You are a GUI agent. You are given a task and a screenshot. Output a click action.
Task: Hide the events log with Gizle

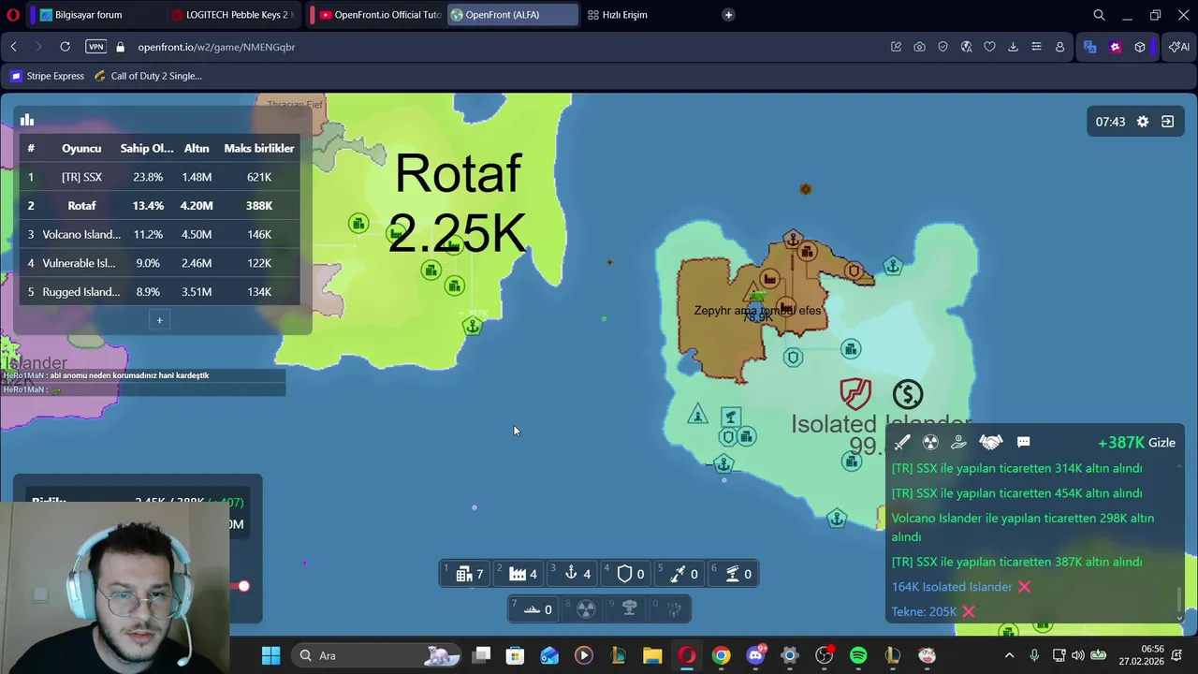point(1161,443)
